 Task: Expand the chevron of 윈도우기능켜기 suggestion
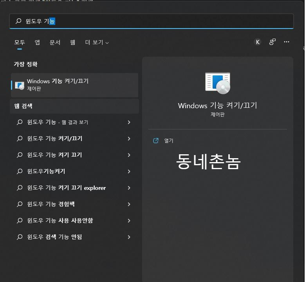(x=129, y=171)
